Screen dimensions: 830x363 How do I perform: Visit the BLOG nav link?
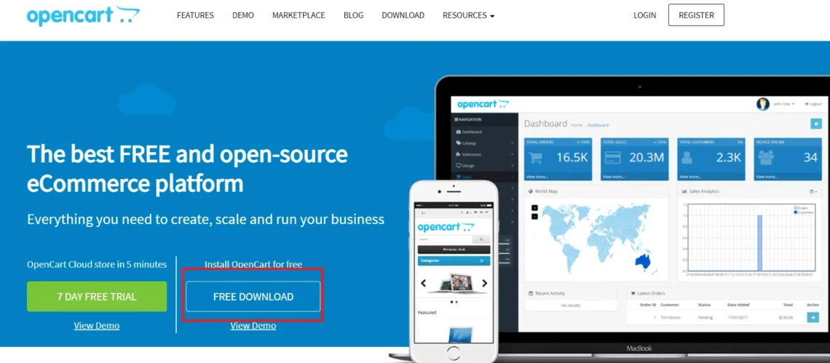pos(354,15)
